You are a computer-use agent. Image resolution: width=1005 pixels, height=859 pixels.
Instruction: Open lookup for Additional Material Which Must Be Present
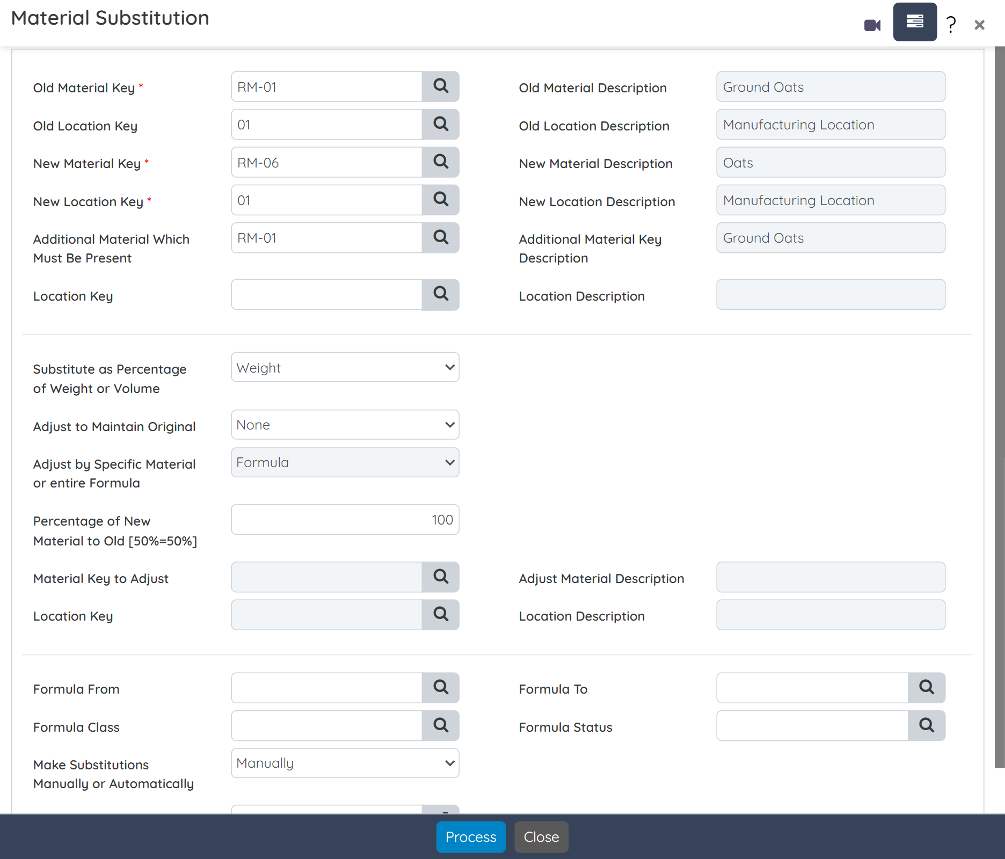[x=440, y=238]
